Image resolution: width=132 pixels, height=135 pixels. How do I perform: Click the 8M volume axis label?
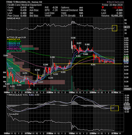(4, 73)
